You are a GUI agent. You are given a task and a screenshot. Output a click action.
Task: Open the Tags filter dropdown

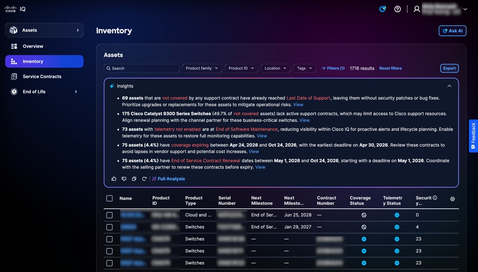(x=304, y=68)
